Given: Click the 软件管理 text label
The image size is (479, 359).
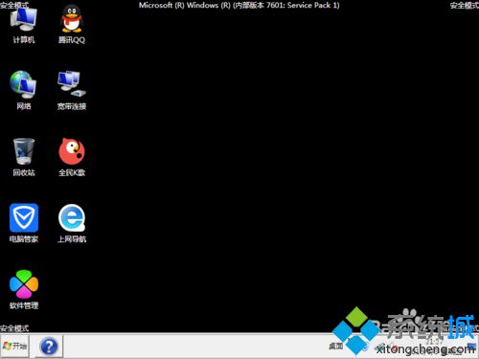Looking at the screenshot, I should tap(24, 305).
